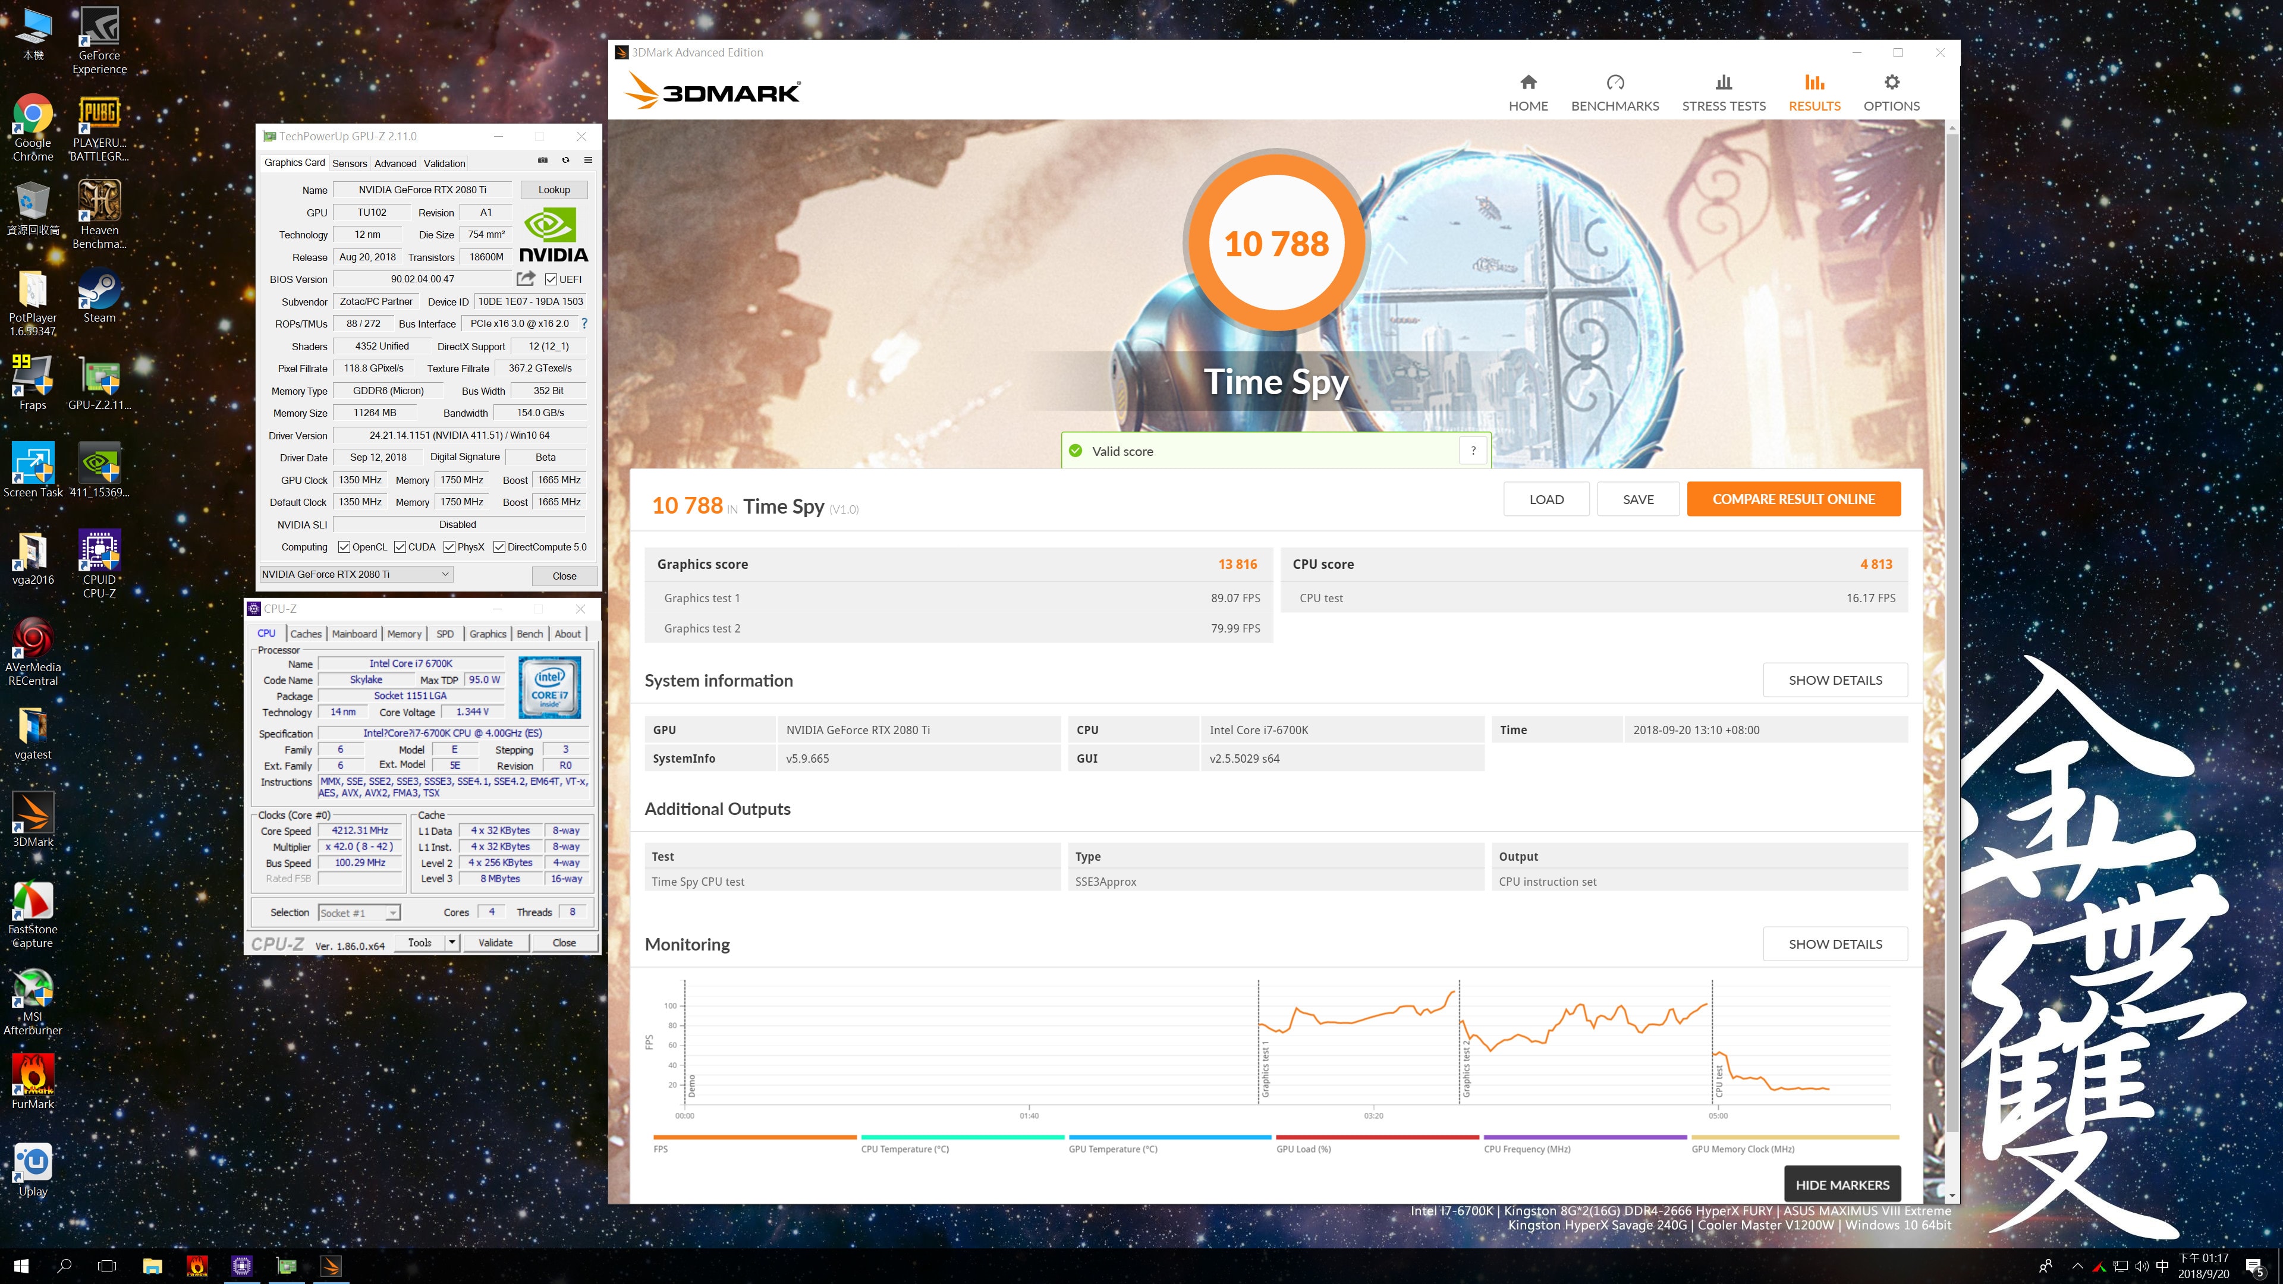Open the Tools dropdown arrow in CPU-Z
2283x1284 pixels.
[x=452, y=943]
